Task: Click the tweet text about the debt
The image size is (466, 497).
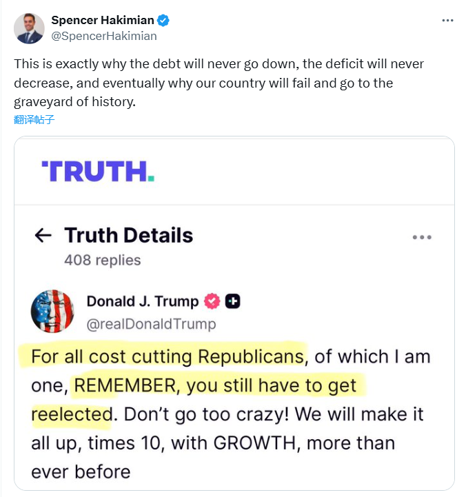Action: coord(219,83)
